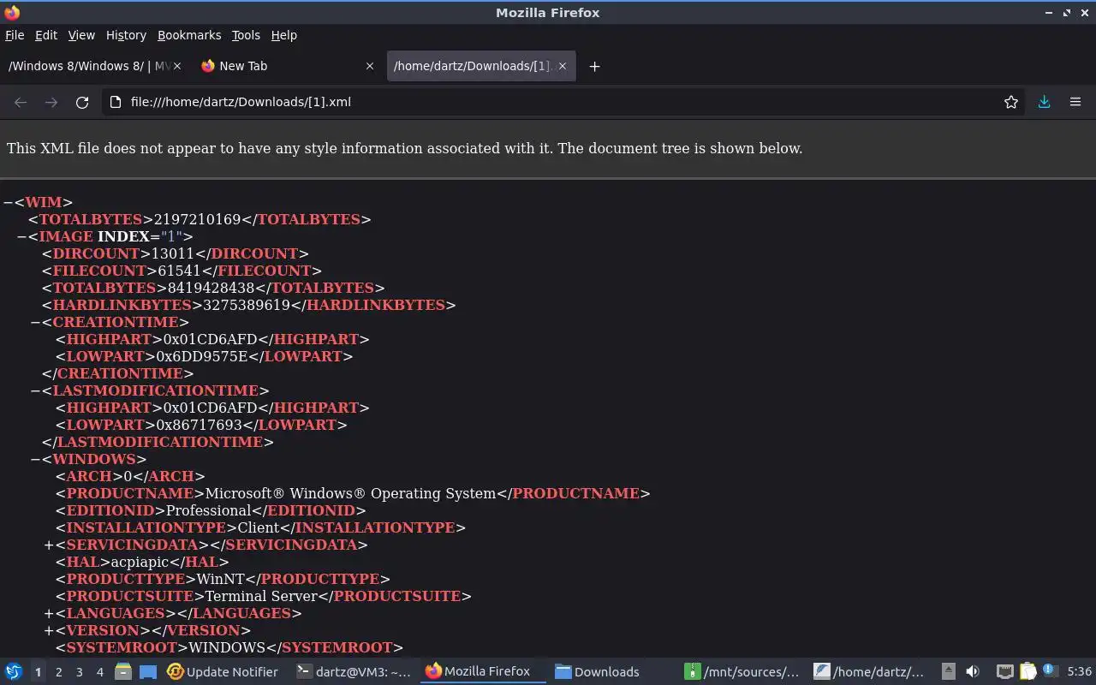Viewport: 1096px width, 685px height.
Task: Close the [1].xml tab
Action: [563, 66]
